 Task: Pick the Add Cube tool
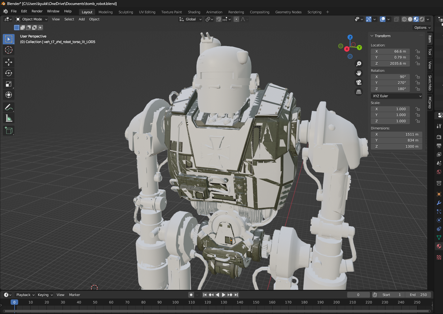pyautogui.click(x=9, y=131)
